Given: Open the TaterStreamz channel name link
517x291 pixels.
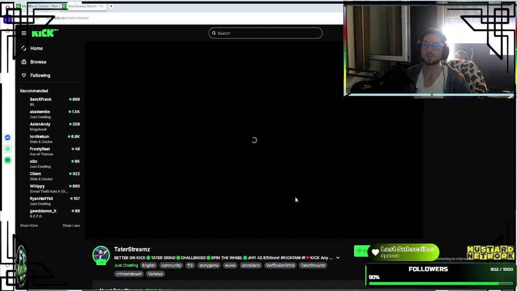Looking at the screenshot, I should [x=132, y=249].
